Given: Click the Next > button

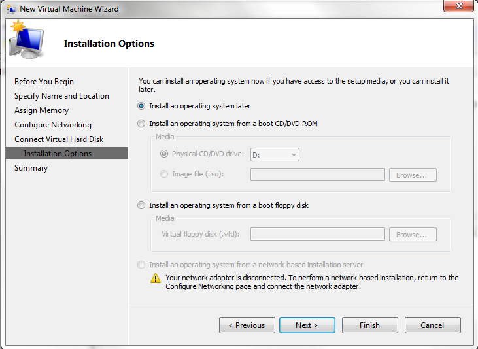Looking at the screenshot, I should tap(307, 325).
